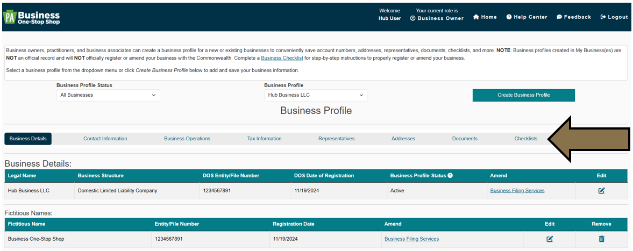Click the Fictitious Names section label
Screen dimensions: 633x251
[x=29, y=213]
